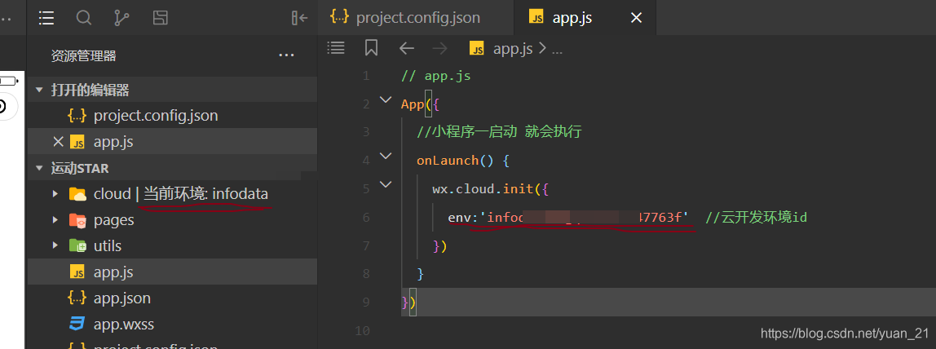Open the explorer more actions ellipsis
Viewport: 936px width, 349px height.
click(286, 55)
